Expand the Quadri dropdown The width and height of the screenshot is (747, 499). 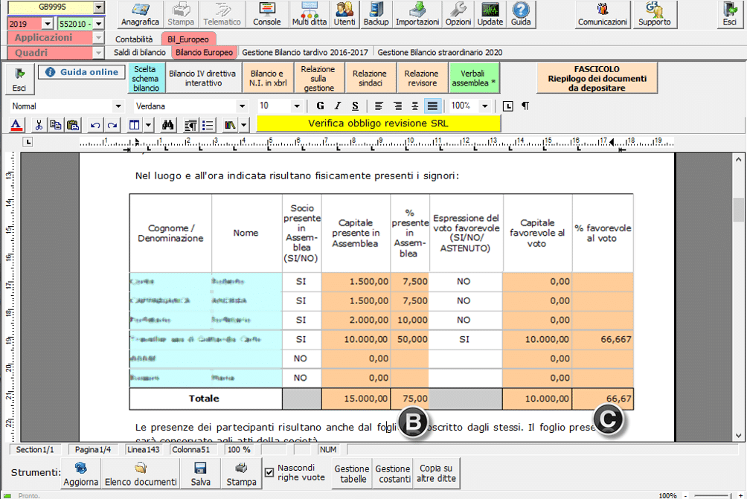(99, 53)
